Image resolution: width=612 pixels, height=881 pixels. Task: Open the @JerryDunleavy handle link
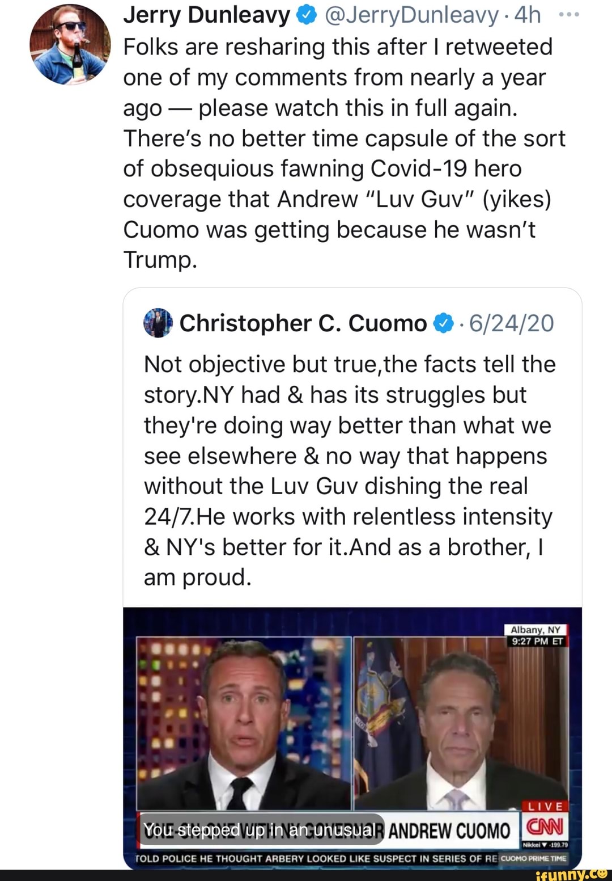(x=411, y=15)
